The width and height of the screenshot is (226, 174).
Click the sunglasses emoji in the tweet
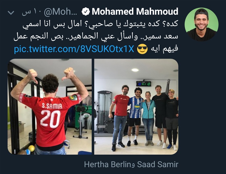(142, 49)
